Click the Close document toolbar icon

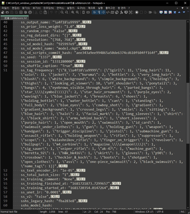click(x=21, y=12)
